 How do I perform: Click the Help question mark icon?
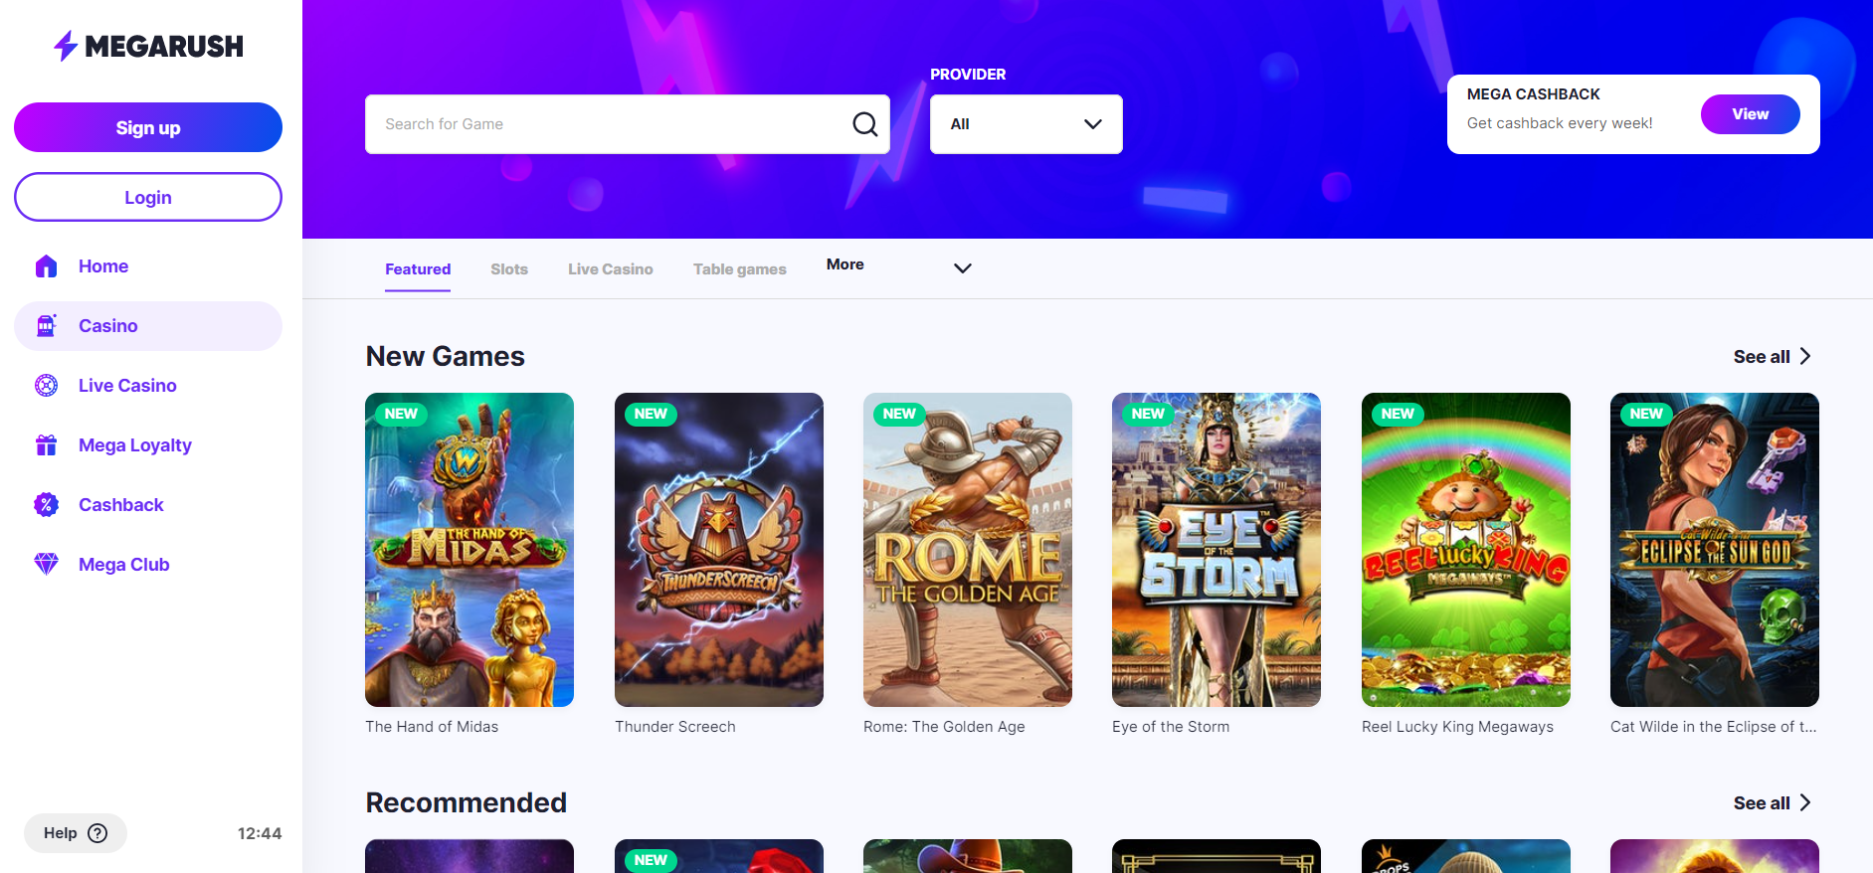[97, 833]
